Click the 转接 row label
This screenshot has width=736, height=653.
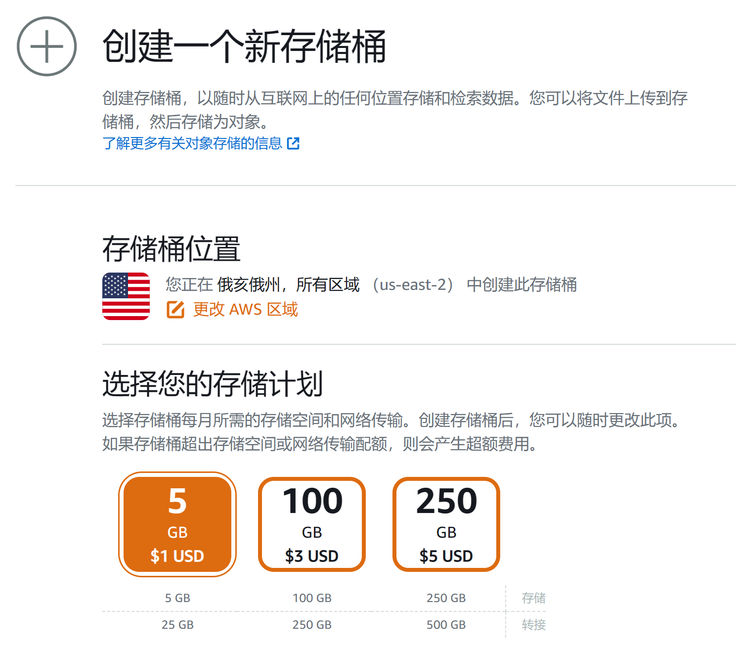(x=533, y=625)
